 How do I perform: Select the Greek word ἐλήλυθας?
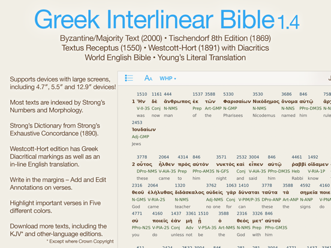click(x=160, y=192)
